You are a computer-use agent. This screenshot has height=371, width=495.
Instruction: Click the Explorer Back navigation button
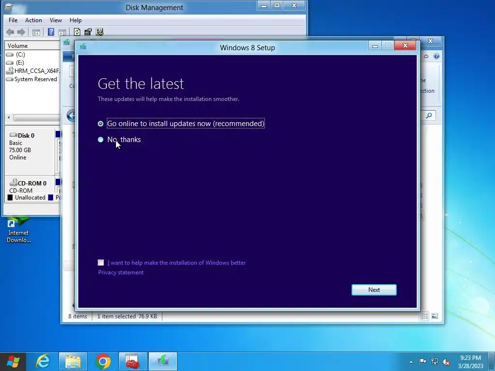71,115
